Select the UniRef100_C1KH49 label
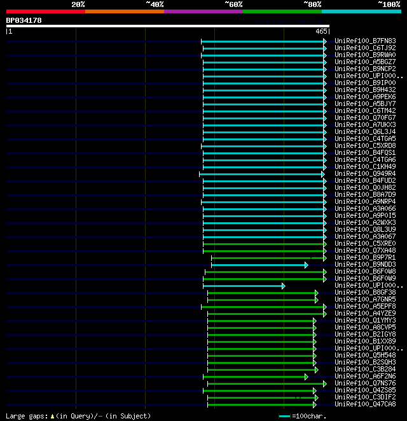 click(365, 166)
